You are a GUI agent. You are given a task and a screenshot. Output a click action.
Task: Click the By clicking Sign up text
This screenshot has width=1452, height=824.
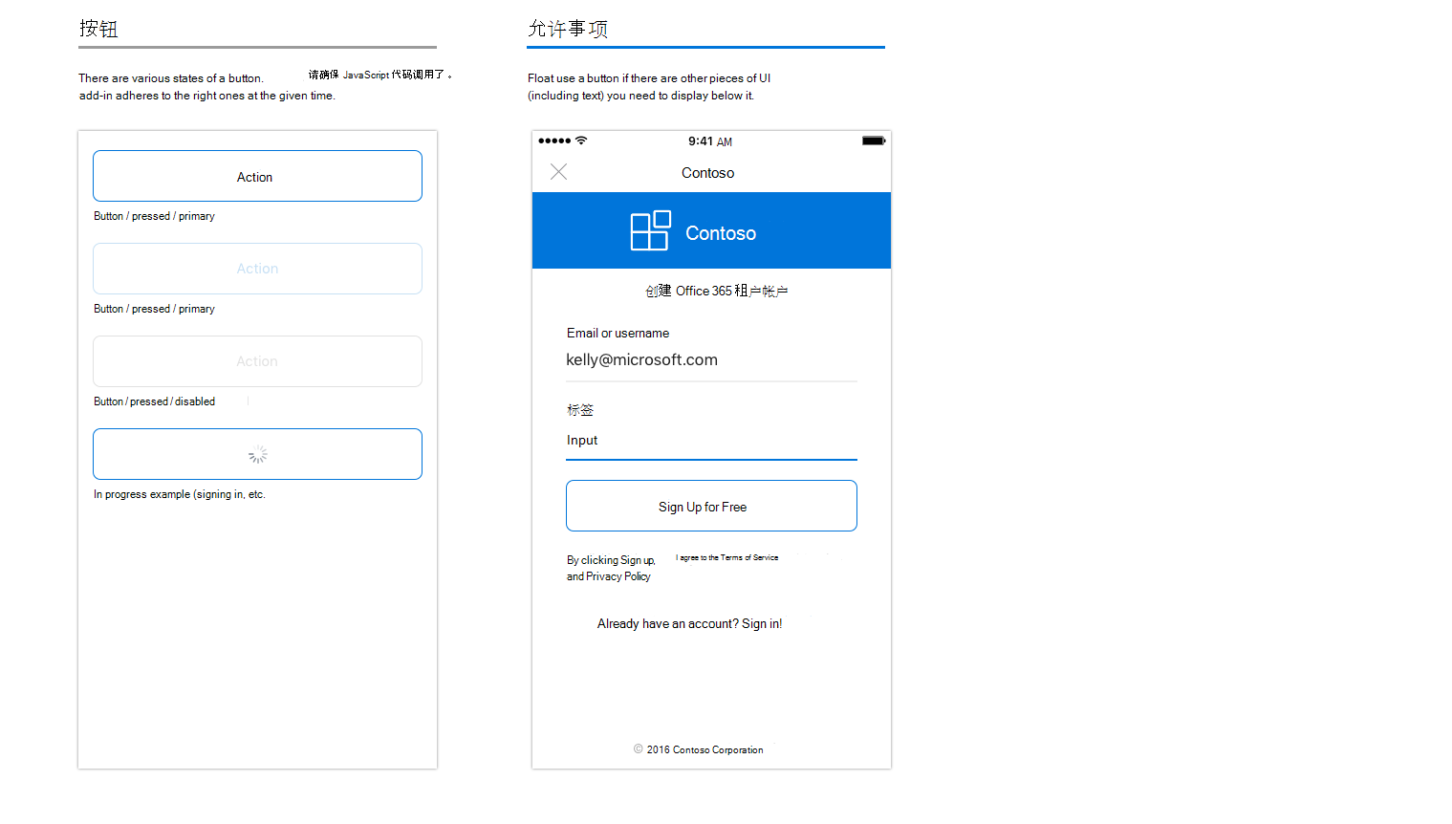(x=611, y=560)
